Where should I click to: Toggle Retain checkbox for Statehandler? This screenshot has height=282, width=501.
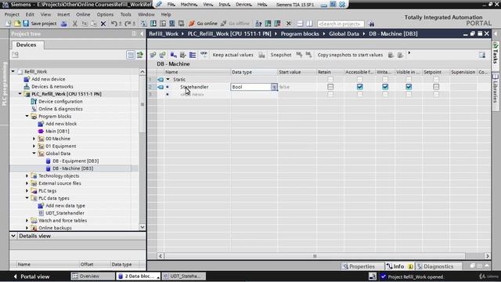[330, 87]
